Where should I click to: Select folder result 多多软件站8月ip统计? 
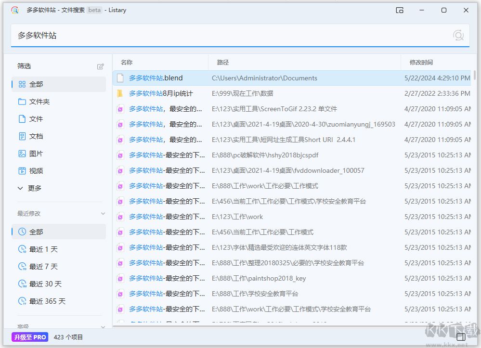tap(161, 93)
